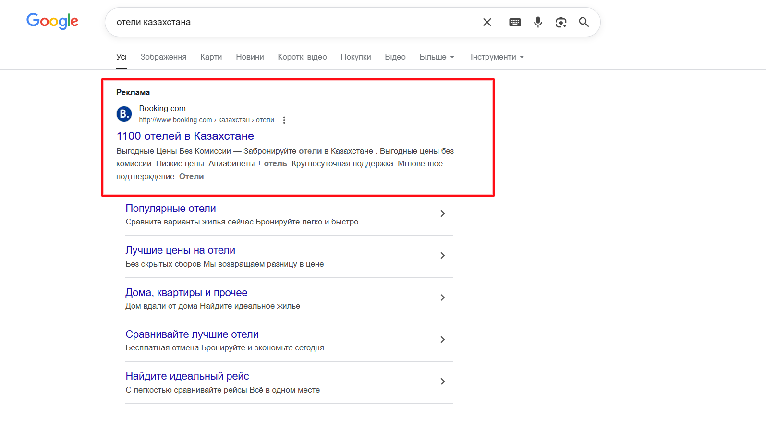Image resolution: width=766 pixels, height=421 pixels.
Task: Expand chevron for Найдите идеальный рейс
Action: click(442, 382)
